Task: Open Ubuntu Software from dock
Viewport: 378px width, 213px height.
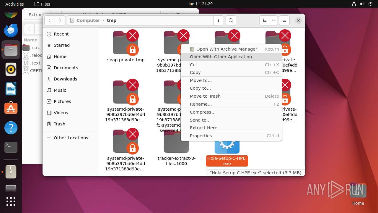Action: [x=11, y=109]
